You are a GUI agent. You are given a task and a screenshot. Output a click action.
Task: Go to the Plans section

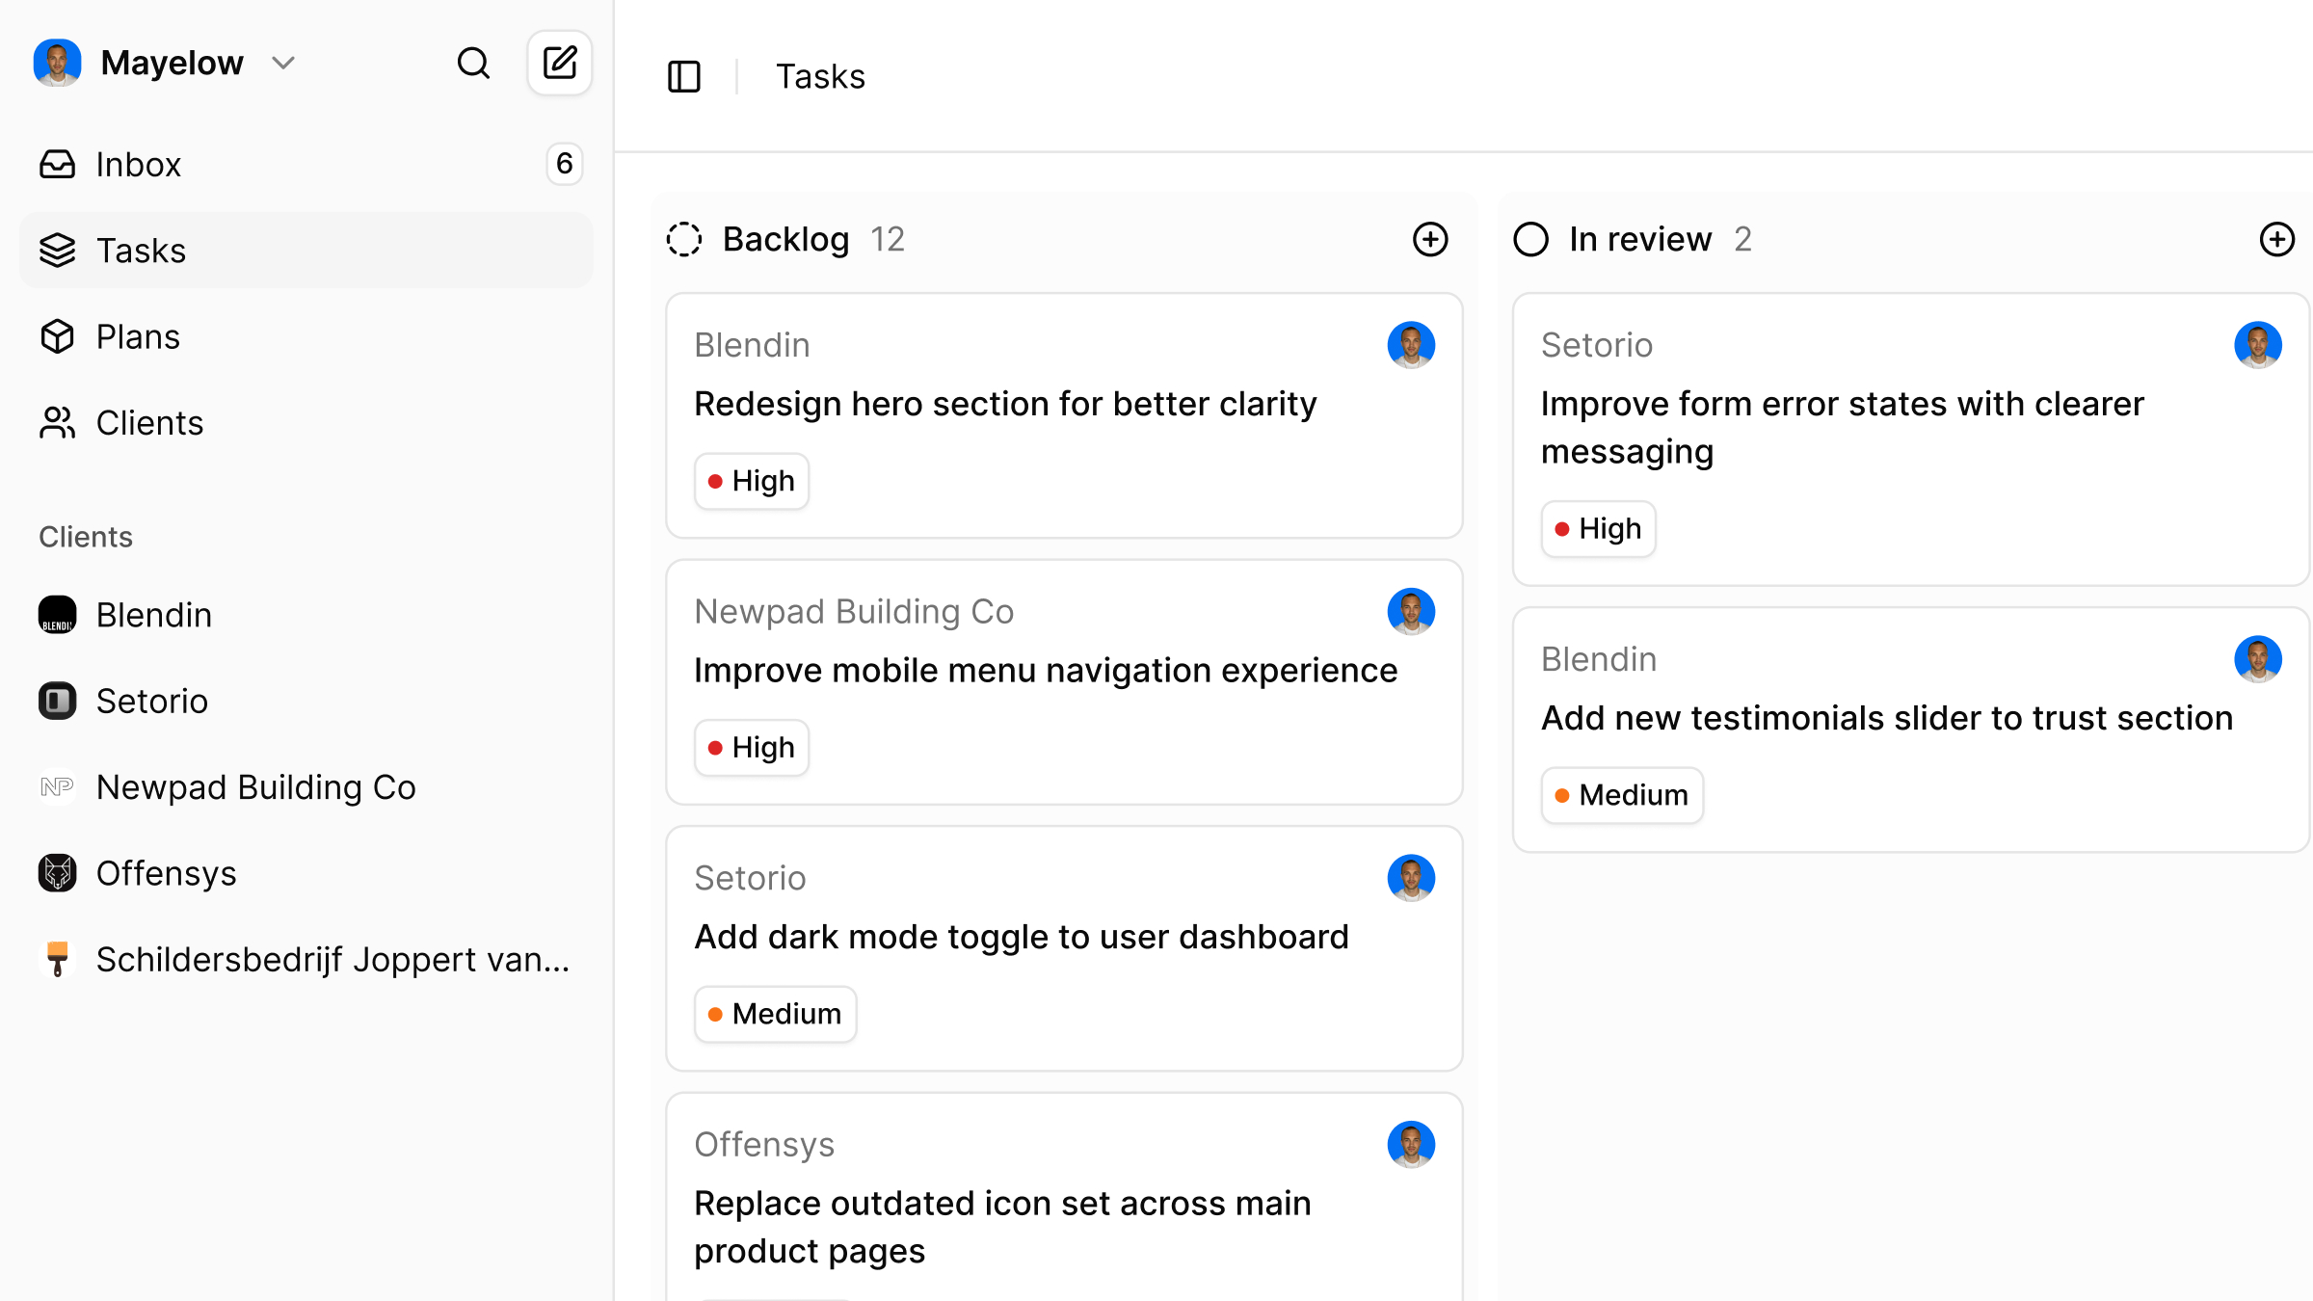[138, 337]
